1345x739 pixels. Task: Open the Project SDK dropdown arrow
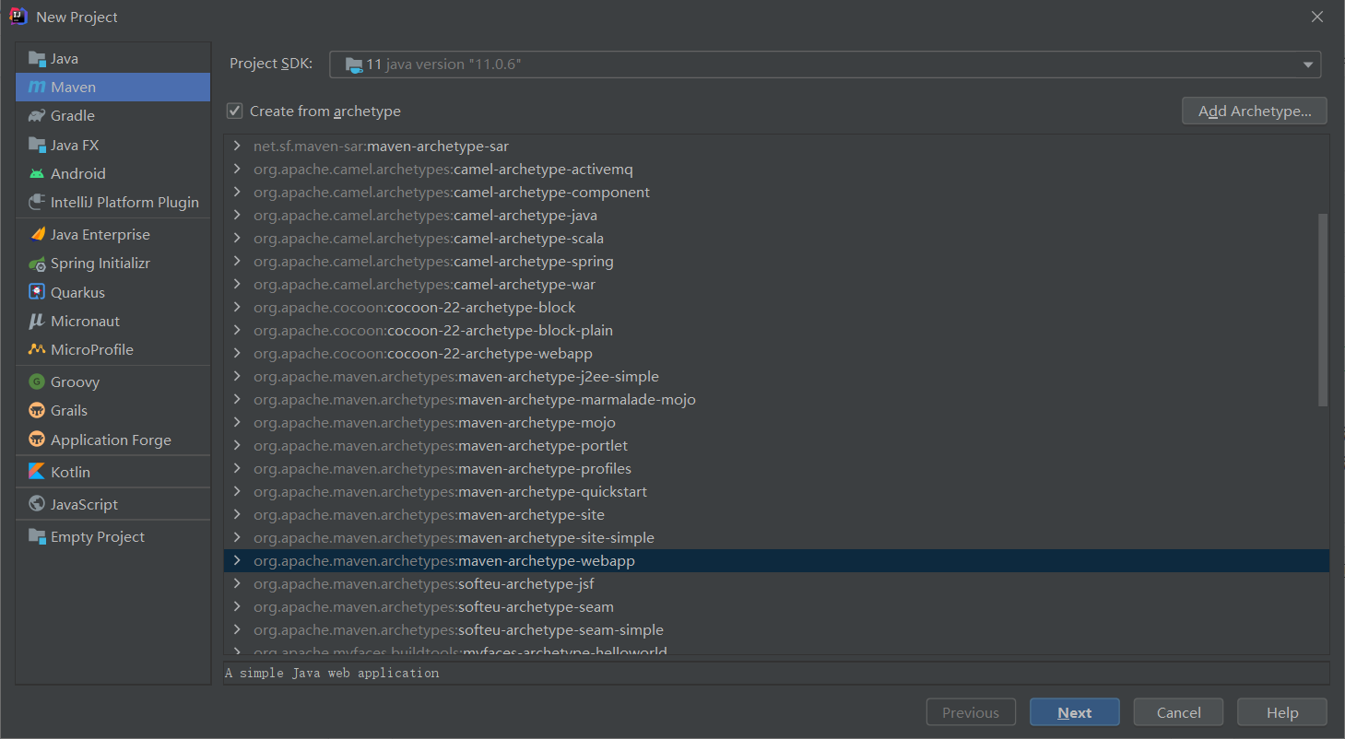coord(1307,65)
